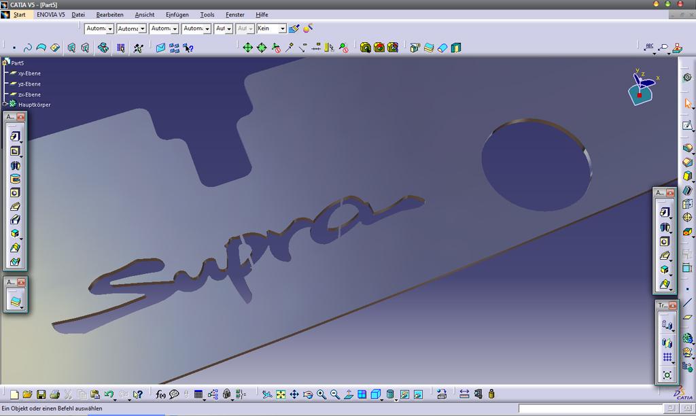
Task: Click the Text with Leader ABC icon
Action: coord(649,48)
